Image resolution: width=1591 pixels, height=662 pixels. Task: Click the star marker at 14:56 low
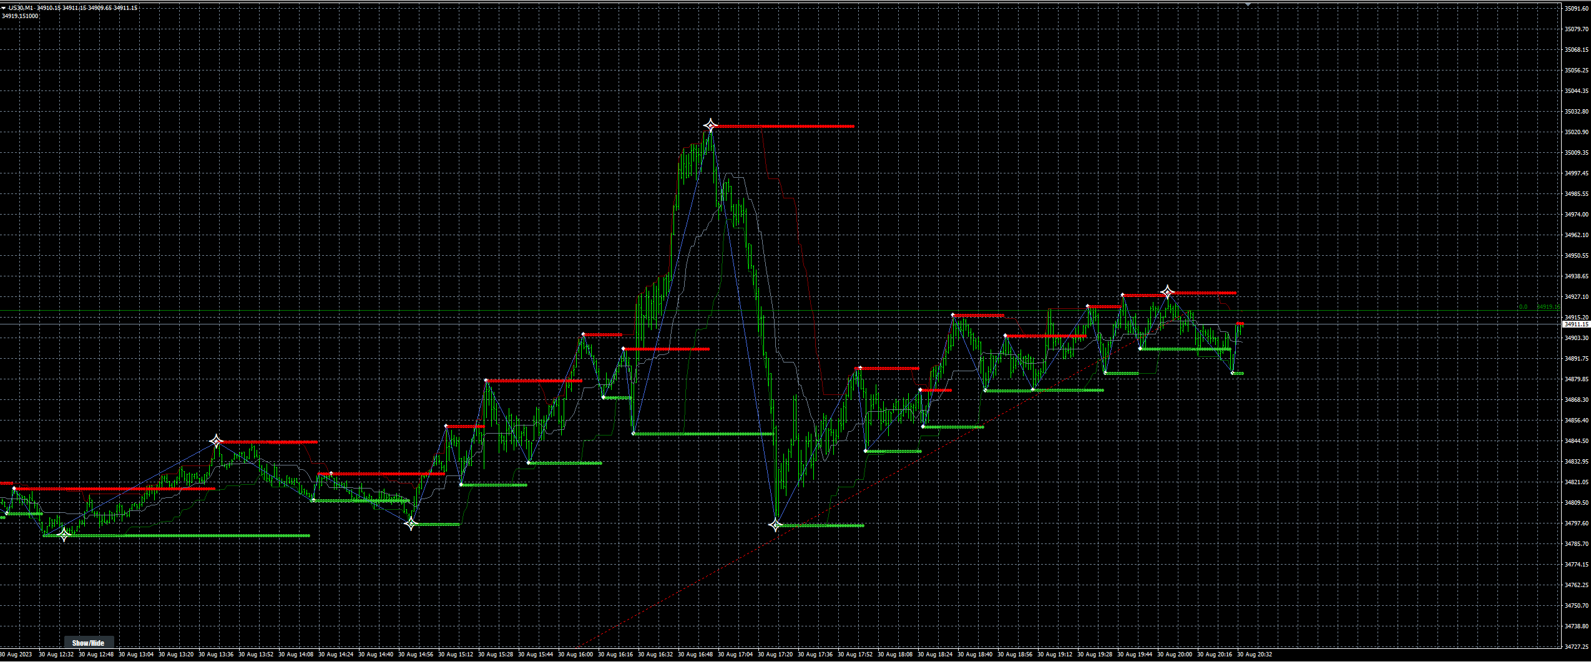tap(411, 524)
